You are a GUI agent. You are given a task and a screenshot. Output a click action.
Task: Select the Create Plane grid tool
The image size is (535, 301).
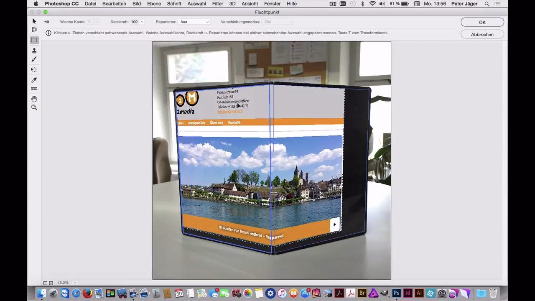coord(34,29)
